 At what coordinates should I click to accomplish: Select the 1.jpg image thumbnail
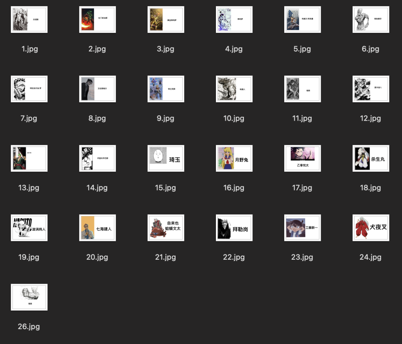tap(29, 20)
